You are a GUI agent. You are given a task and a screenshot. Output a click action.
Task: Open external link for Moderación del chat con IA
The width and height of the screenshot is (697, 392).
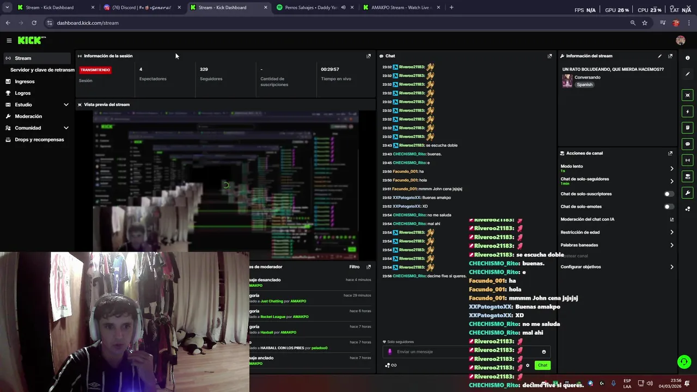click(671, 219)
